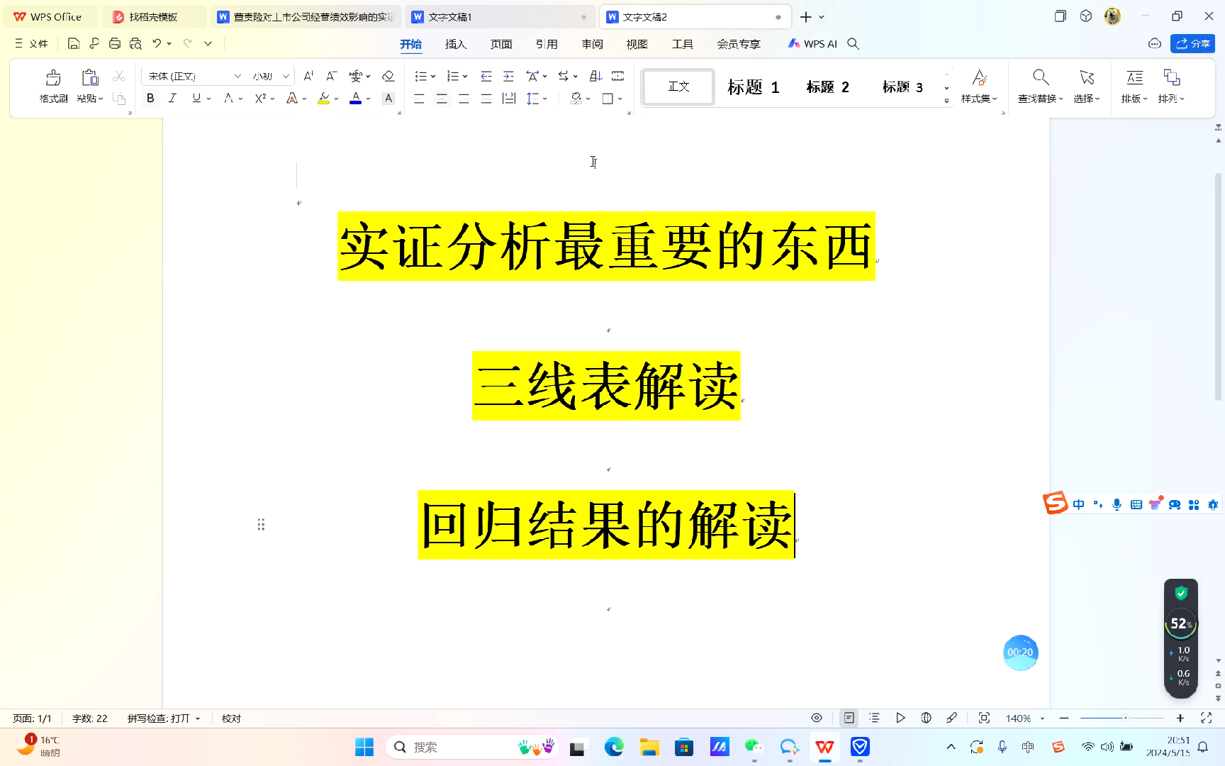Apply highlight color to text

[x=323, y=98]
